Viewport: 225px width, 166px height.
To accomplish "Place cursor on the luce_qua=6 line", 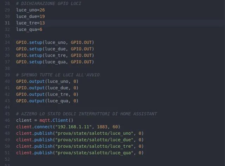I will pyautogui.click(x=29, y=29).
